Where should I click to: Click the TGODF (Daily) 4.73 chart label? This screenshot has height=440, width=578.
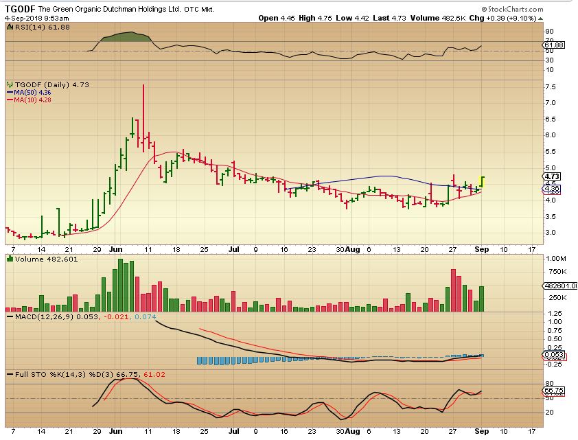(x=52, y=84)
